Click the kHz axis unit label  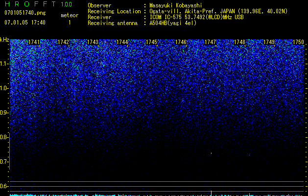point(4,40)
